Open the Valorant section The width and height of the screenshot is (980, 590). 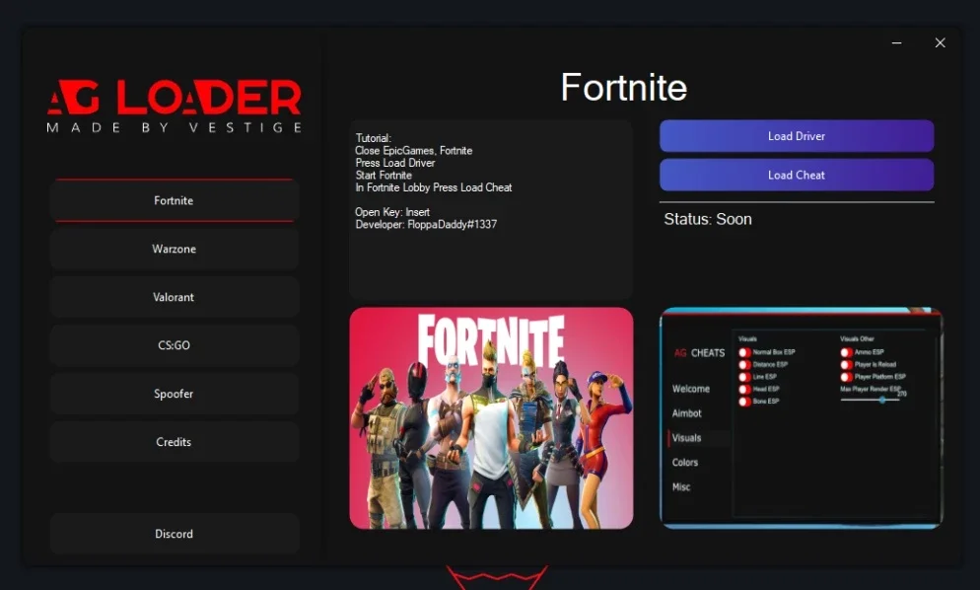tap(174, 297)
